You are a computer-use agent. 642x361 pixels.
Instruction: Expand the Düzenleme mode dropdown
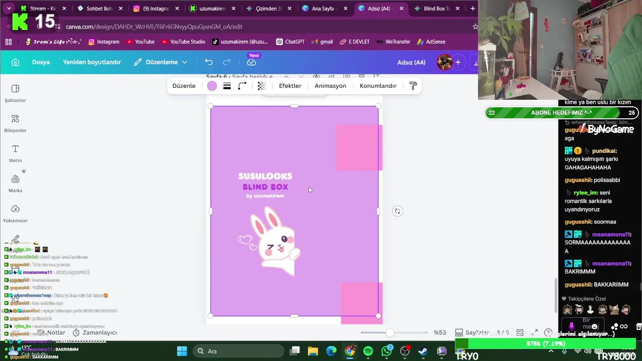coord(160,62)
